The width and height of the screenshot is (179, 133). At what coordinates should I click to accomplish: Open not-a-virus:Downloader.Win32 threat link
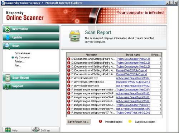tap(133, 109)
